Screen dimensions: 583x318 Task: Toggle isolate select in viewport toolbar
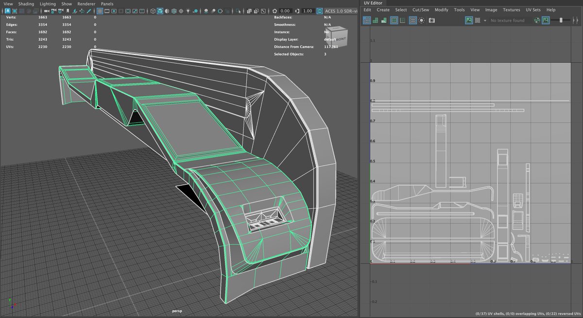coord(239,11)
